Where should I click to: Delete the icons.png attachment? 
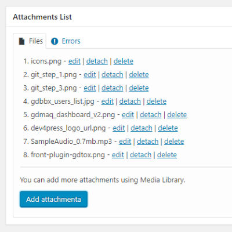click(124, 61)
